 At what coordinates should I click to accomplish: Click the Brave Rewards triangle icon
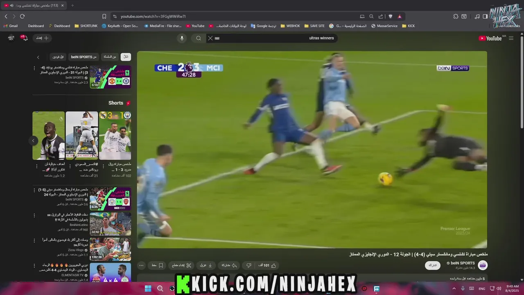tap(400, 16)
